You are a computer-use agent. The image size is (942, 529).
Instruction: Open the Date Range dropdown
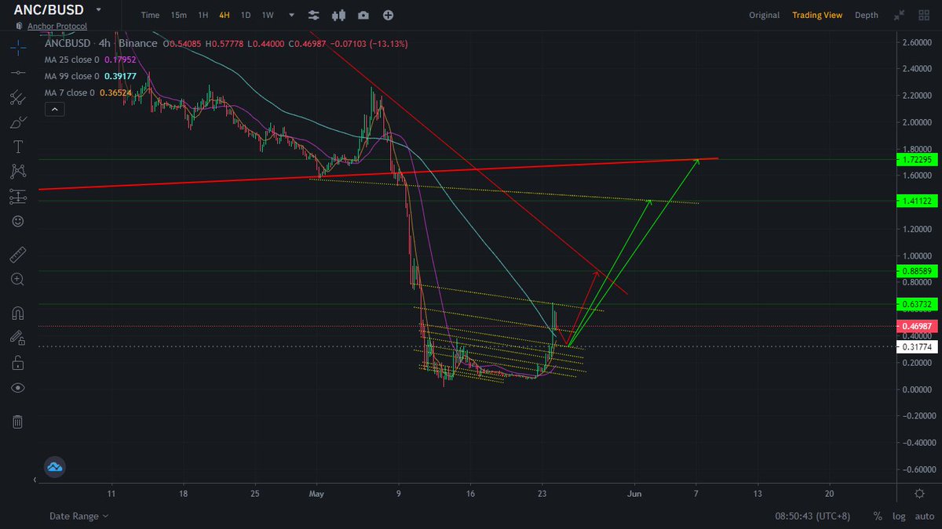click(x=78, y=516)
